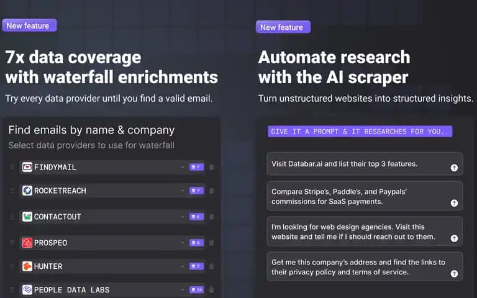
Task: Expand the Prospeo provider dropdown chevron
Action: tap(182, 243)
